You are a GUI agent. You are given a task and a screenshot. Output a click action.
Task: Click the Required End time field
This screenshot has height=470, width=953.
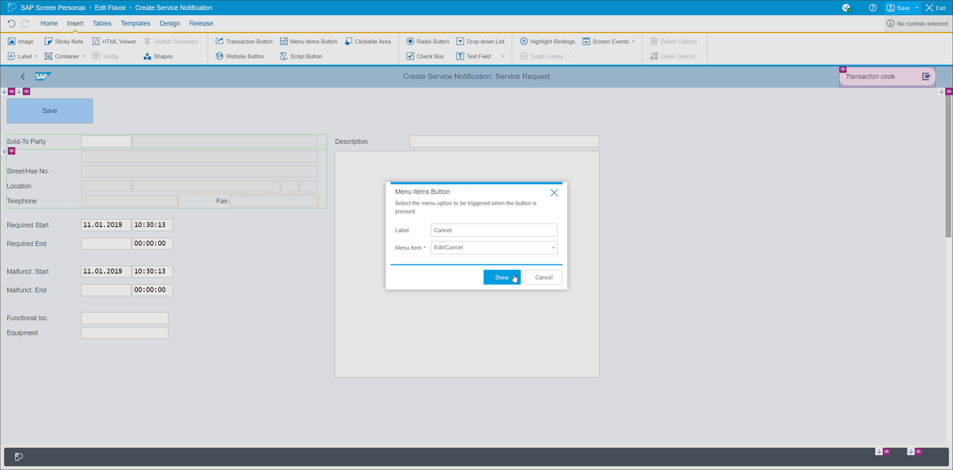point(153,243)
